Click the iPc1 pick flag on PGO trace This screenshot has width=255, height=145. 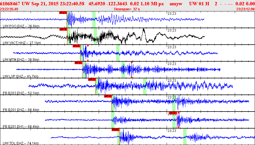click(x=63, y=13)
